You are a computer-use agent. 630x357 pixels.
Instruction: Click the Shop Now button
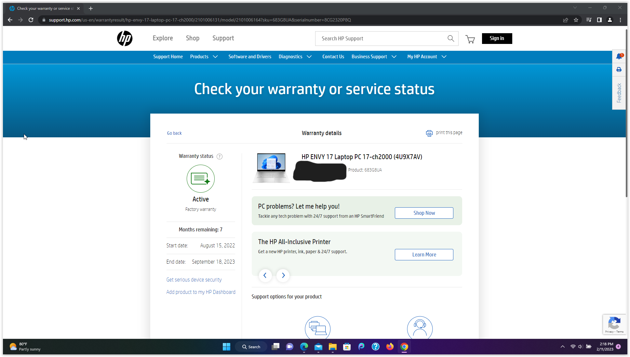424,213
